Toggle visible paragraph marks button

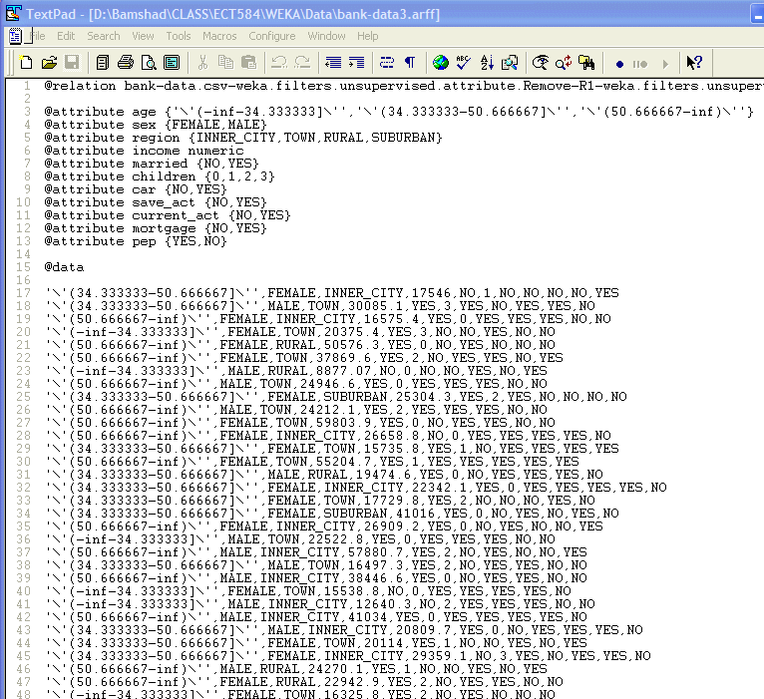(409, 63)
